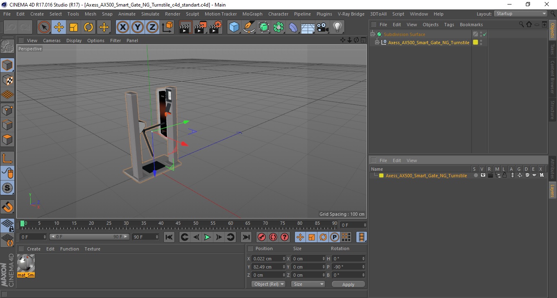Switch to Polygons mode

8,139
